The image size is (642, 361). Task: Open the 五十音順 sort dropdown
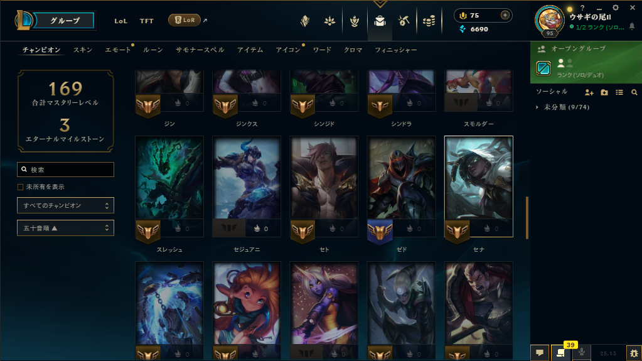(x=65, y=228)
